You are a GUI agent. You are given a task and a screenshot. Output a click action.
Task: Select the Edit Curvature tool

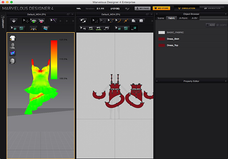click(111, 21)
